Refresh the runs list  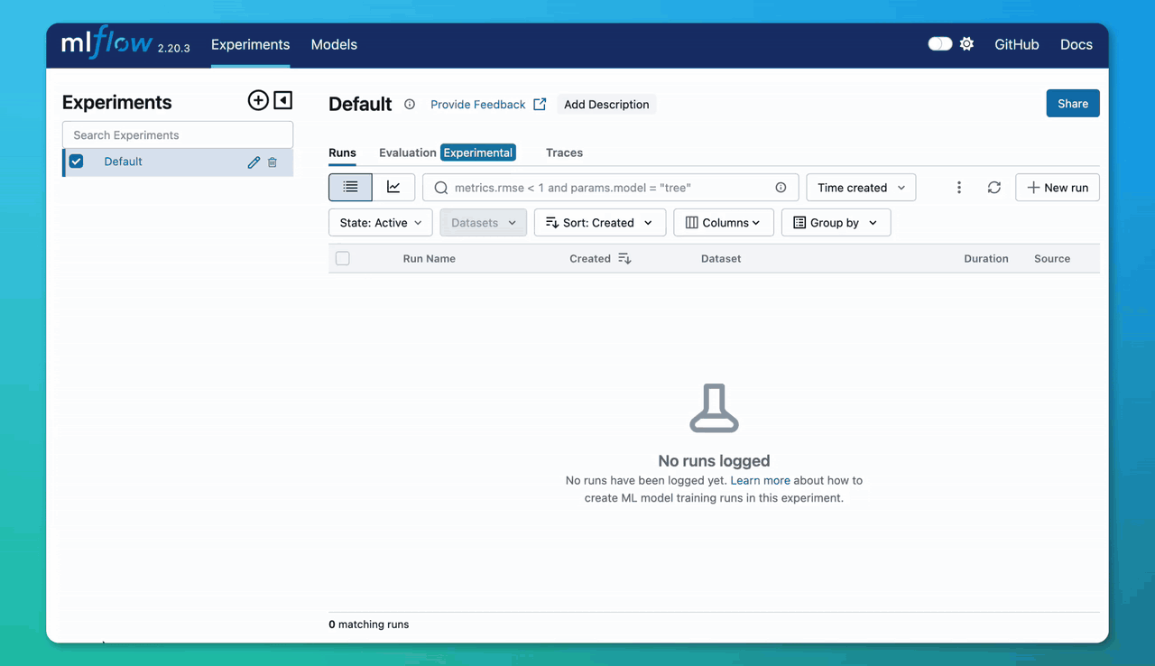click(993, 187)
